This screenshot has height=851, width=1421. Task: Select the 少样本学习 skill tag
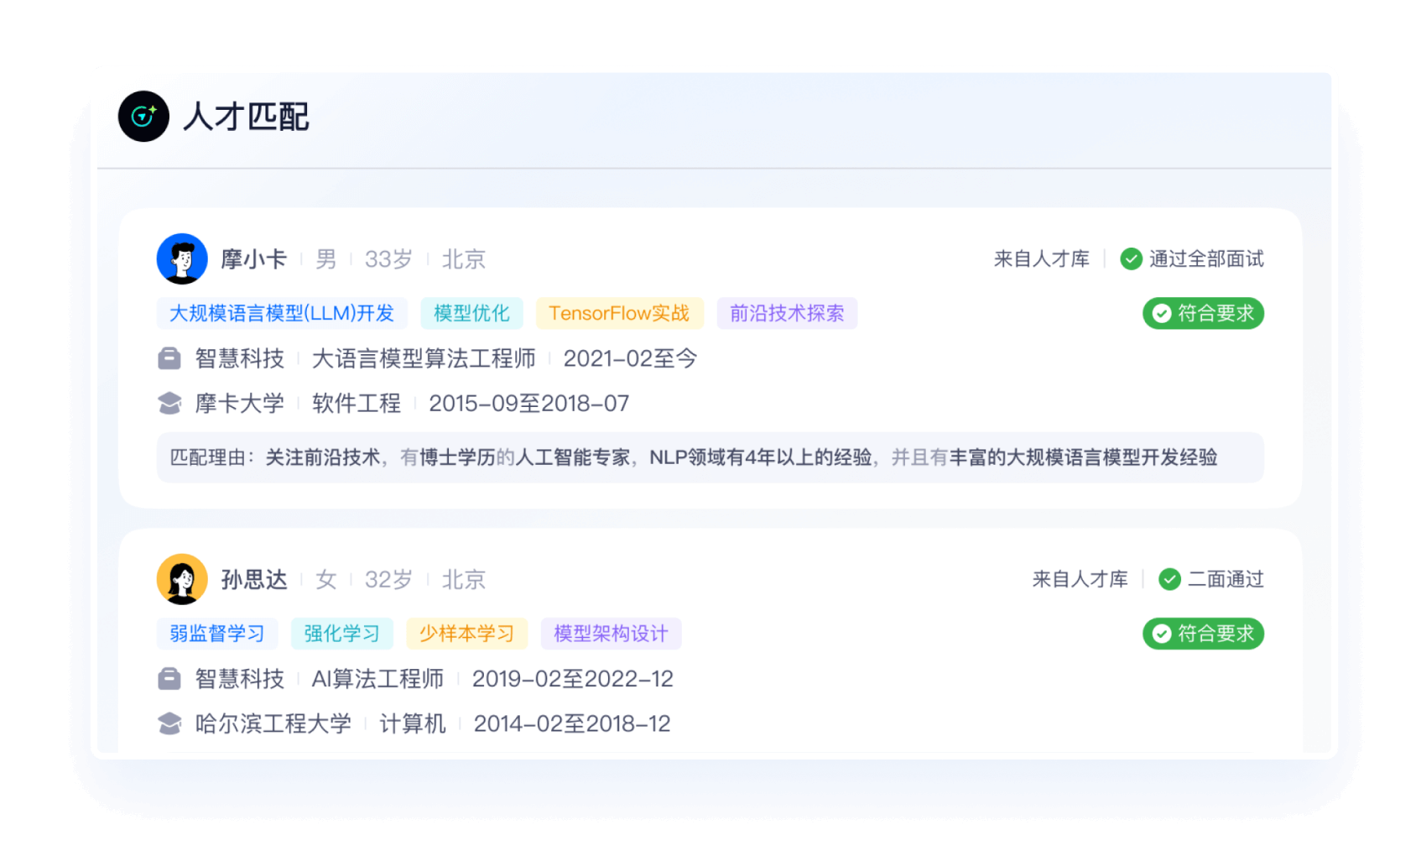[466, 634]
